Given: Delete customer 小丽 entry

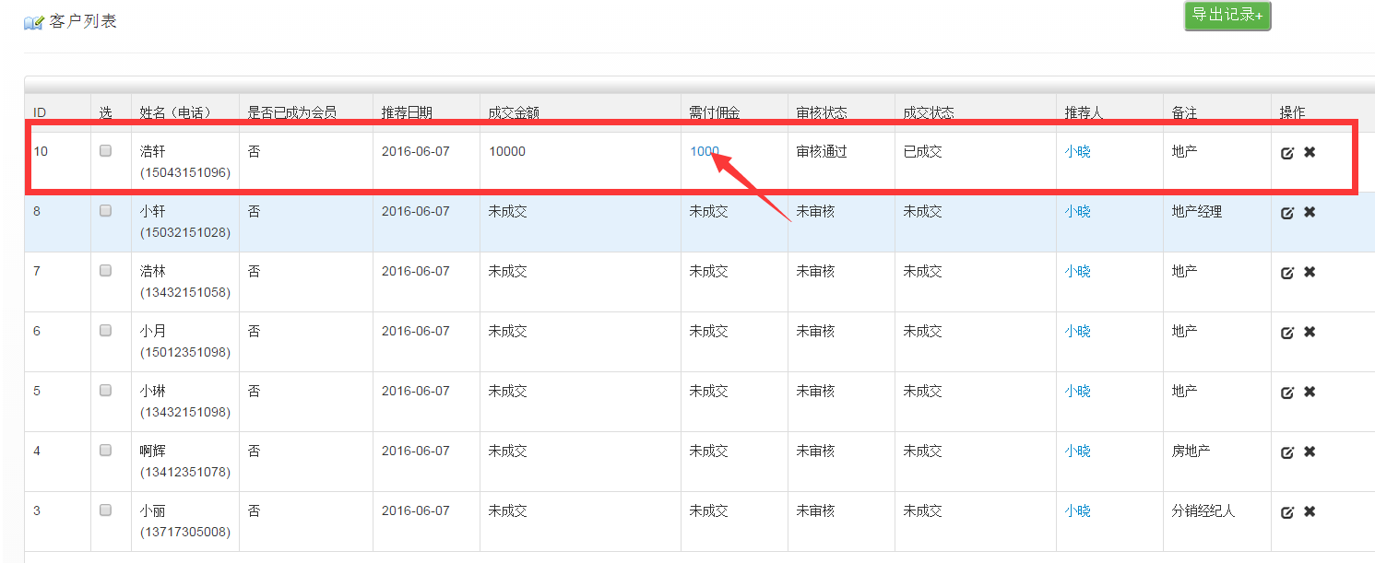Looking at the screenshot, I should 1310,511.
